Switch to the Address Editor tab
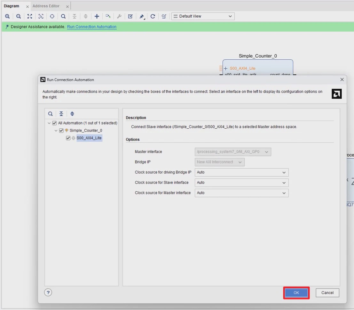 [x=46, y=6]
